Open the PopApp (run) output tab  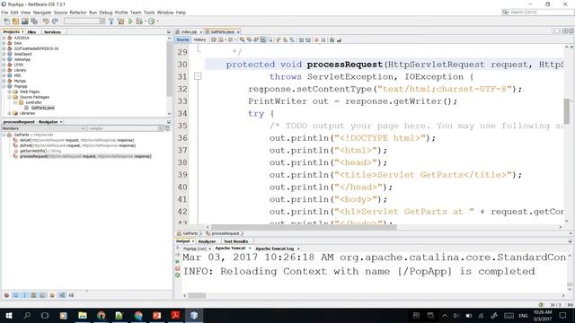point(195,249)
